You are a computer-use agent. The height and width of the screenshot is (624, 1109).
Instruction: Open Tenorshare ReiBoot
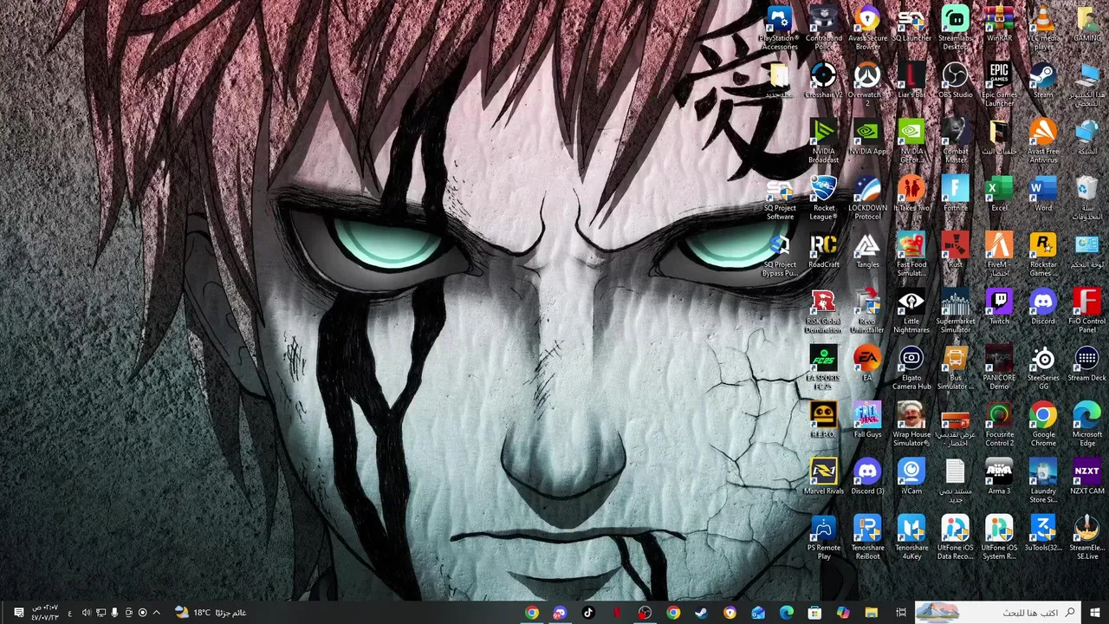(x=867, y=537)
